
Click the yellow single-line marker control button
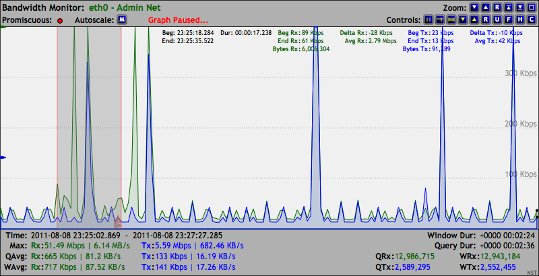(x=439, y=20)
